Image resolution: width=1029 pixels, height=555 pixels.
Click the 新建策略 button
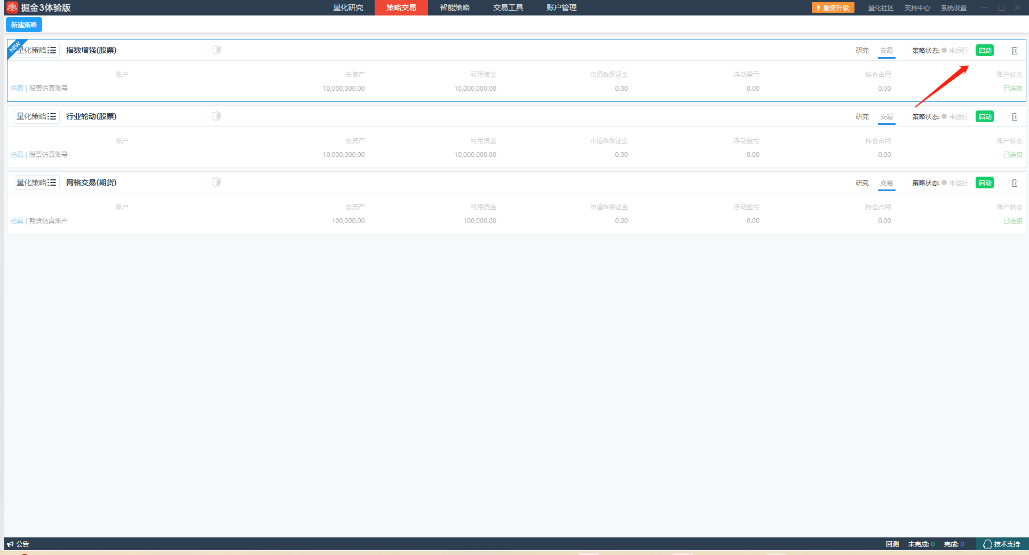(x=24, y=25)
